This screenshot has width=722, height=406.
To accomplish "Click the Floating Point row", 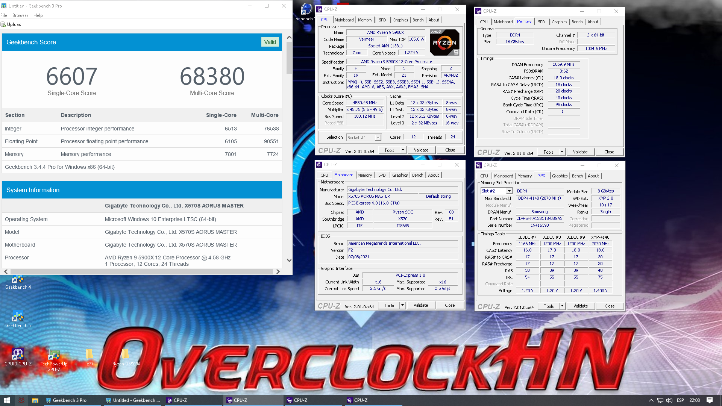I will pyautogui.click(x=142, y=141).
